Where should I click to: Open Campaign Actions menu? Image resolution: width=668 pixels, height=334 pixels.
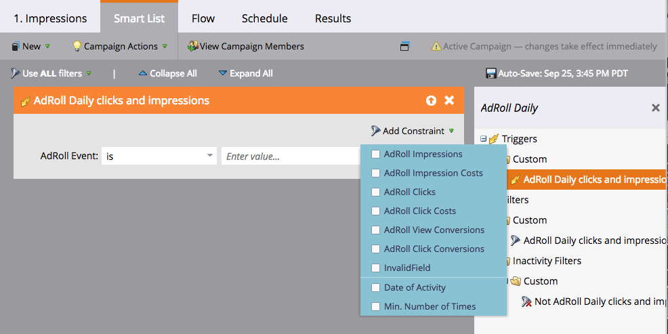pyautogui.click(x=120, y=46)
